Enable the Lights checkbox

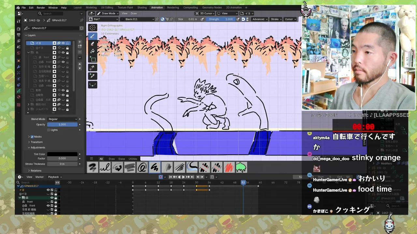[49, 130]
